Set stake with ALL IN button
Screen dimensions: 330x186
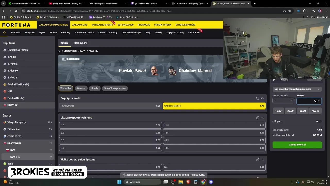[x=315, y=111]
